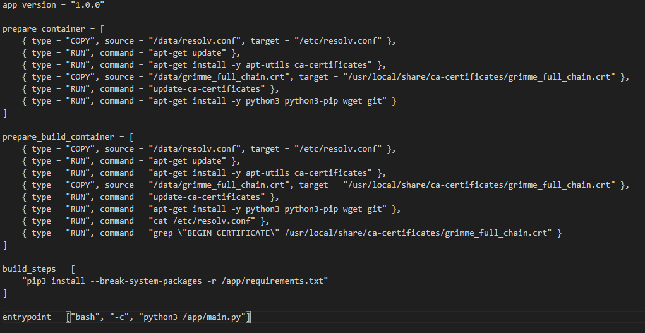This screenshot has height=333, width=645.
Task: Click the closing bracket of the prepare_container array
Action: click(5, 113)
